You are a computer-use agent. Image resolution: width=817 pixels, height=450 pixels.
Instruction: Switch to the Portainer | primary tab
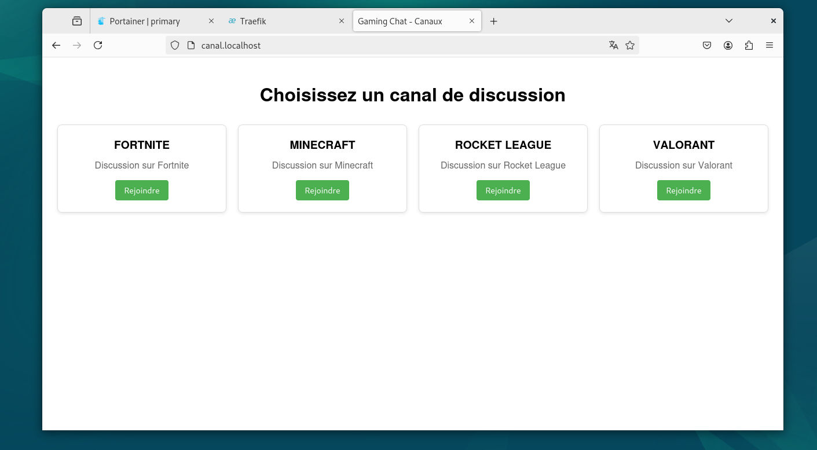click(x=145, y=21)
